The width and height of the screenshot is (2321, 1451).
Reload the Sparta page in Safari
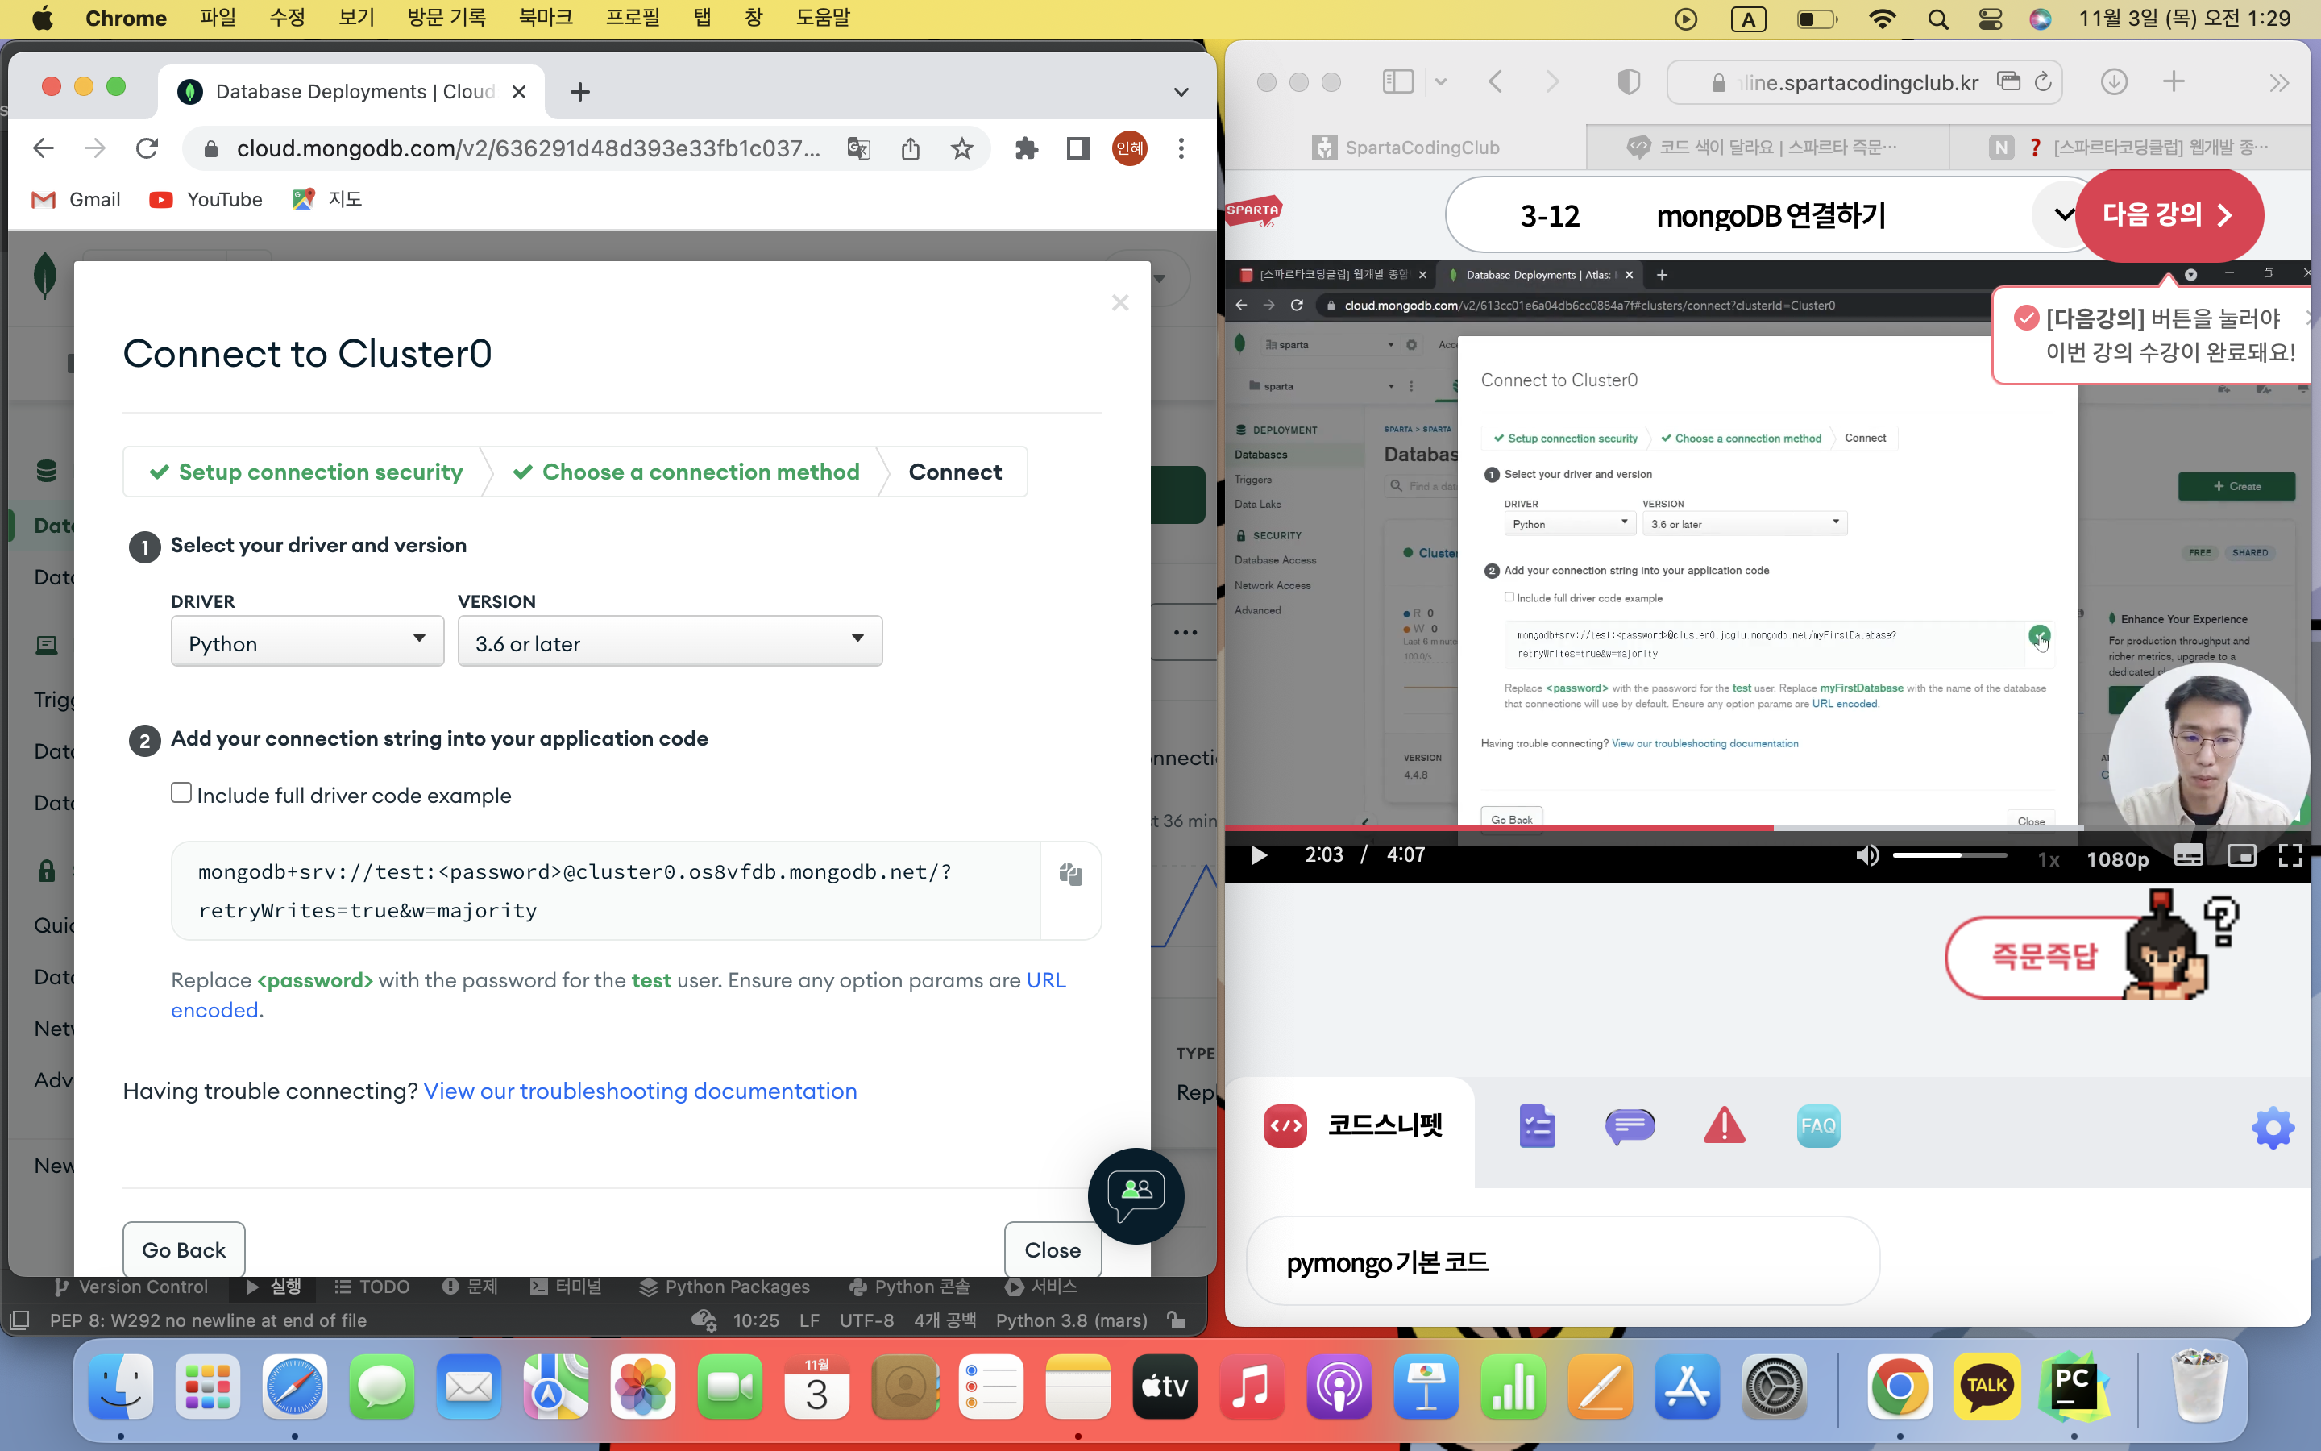(2043, 82)
